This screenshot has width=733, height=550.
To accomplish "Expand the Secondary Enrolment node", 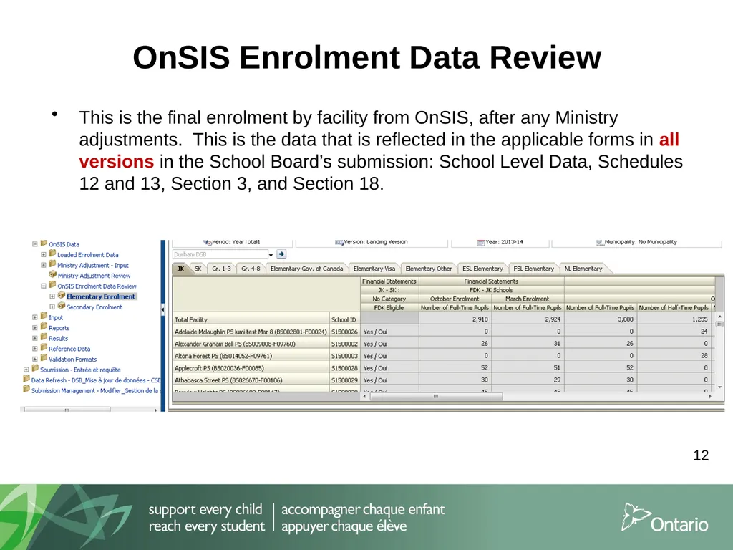I will point(52,307).
